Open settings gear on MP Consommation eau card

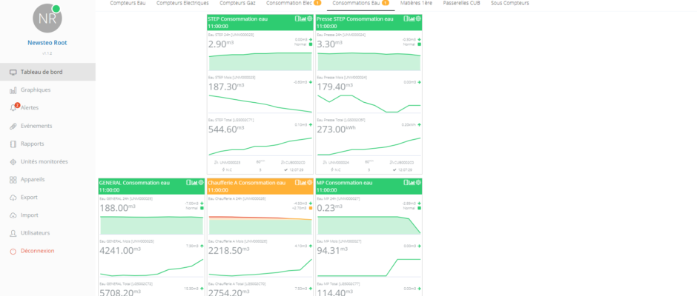[x=419, y=182]
